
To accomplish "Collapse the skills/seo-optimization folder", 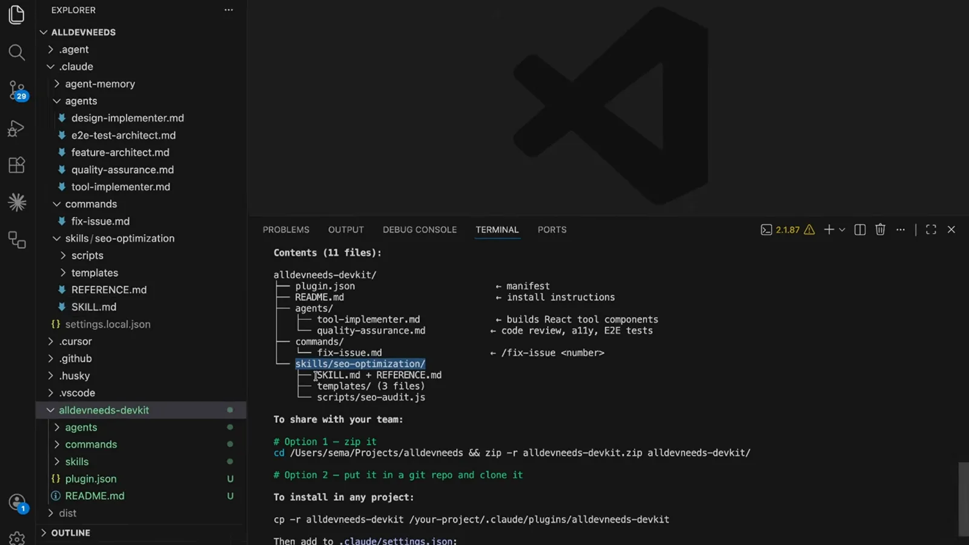I will [141, 239].
